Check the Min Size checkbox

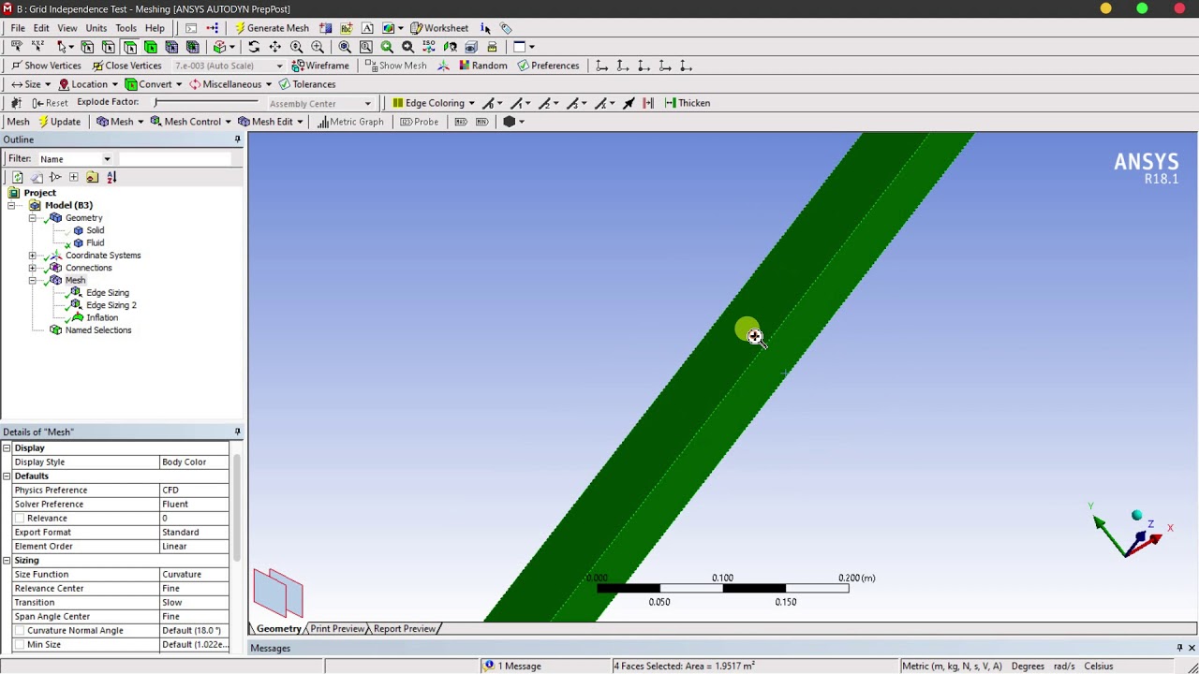[19, 645]
